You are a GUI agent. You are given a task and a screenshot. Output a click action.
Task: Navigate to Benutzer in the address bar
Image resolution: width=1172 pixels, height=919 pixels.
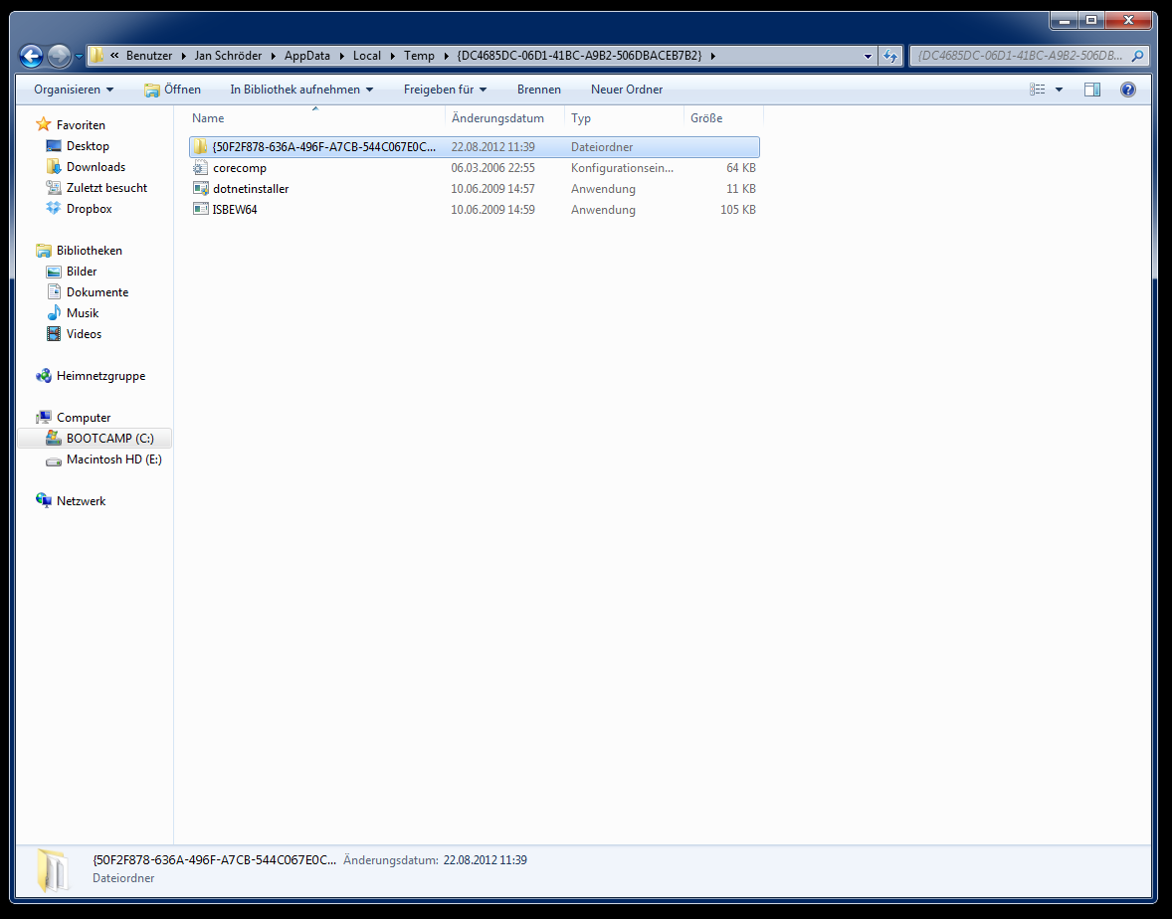149,56
